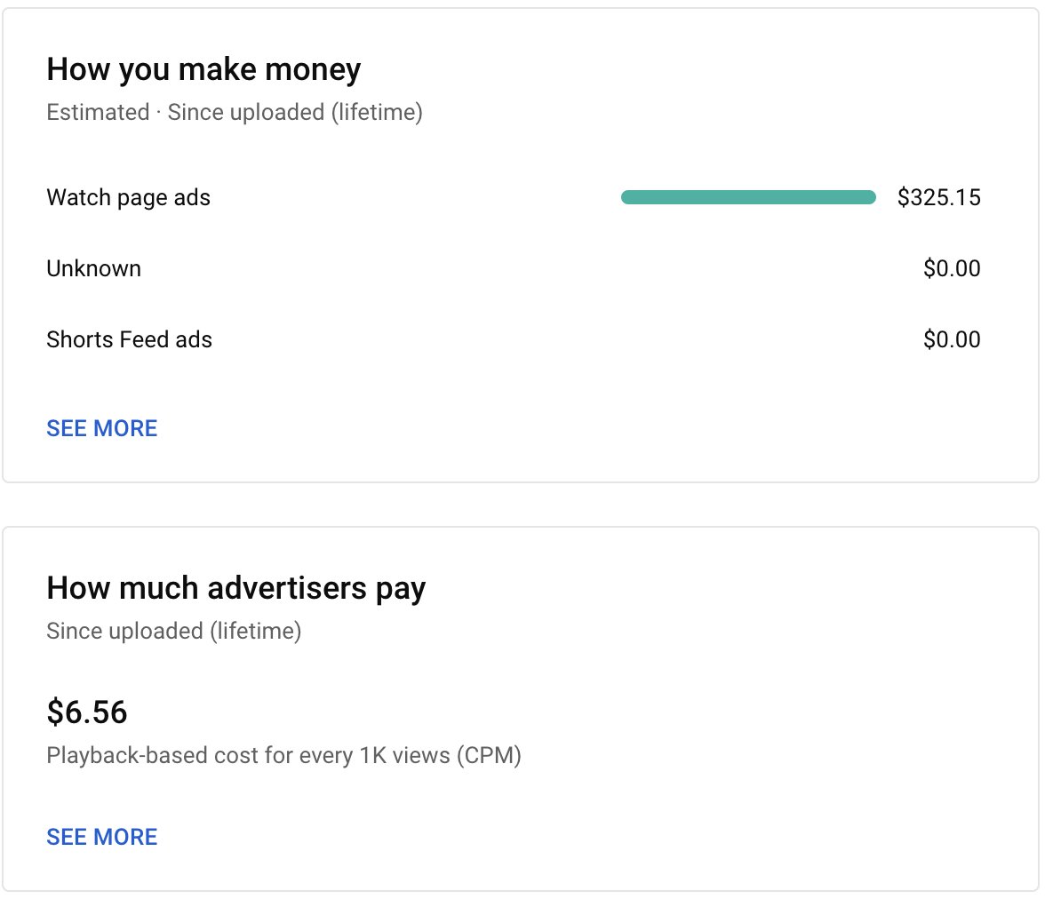Click the Playback-based cost for every 1K views text
The height and width of the screenshot is (899, 1045).
[284, 756]
